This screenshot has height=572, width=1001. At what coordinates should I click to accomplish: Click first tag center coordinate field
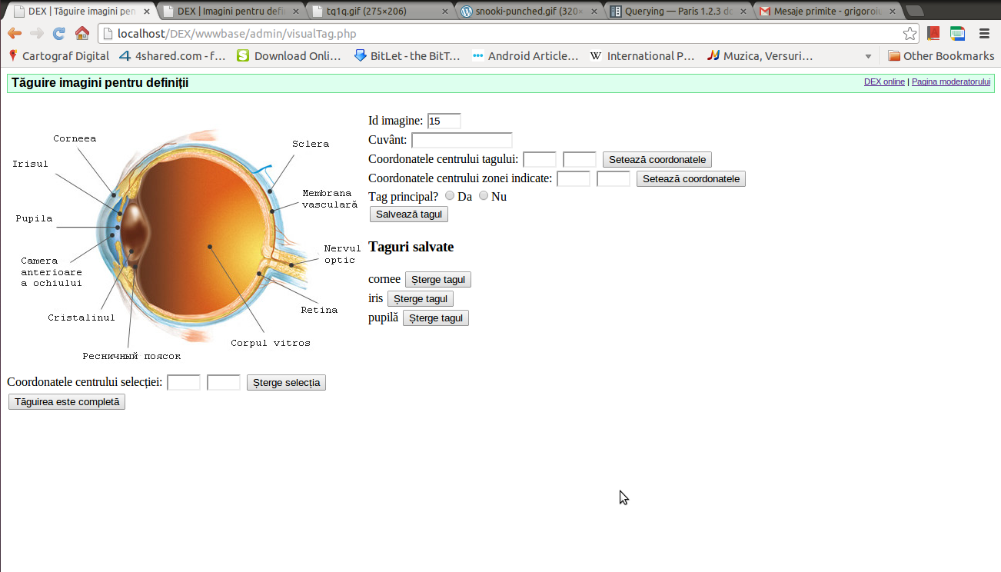[540, 159]
